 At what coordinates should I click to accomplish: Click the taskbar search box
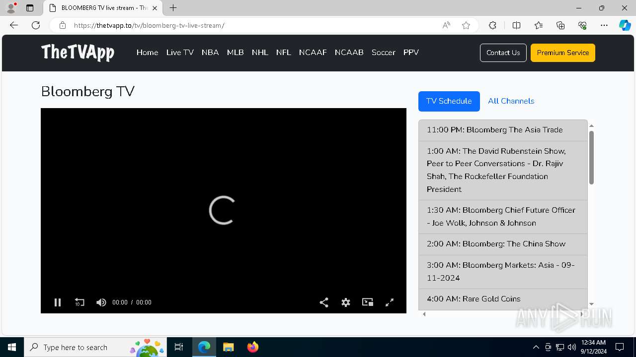(x=96, y=347)
